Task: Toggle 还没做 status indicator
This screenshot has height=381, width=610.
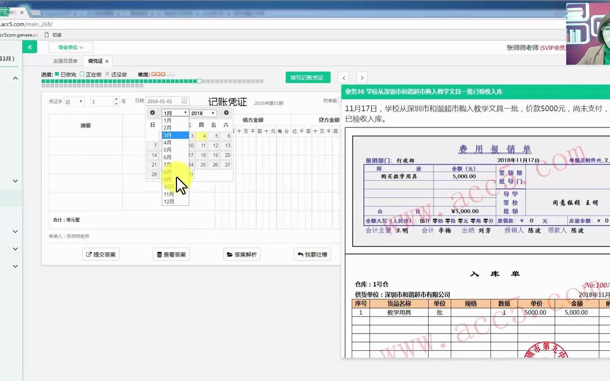Action: pos(106,74)
